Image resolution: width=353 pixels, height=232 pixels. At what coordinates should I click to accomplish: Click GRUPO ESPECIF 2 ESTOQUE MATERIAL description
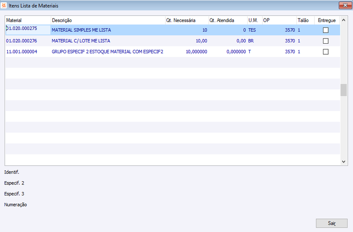(x=107, y=52)
